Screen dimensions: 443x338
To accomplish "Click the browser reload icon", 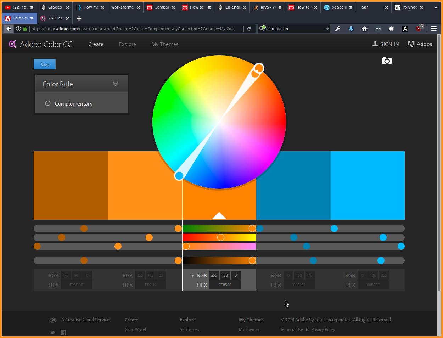I will tap(249, 29).
